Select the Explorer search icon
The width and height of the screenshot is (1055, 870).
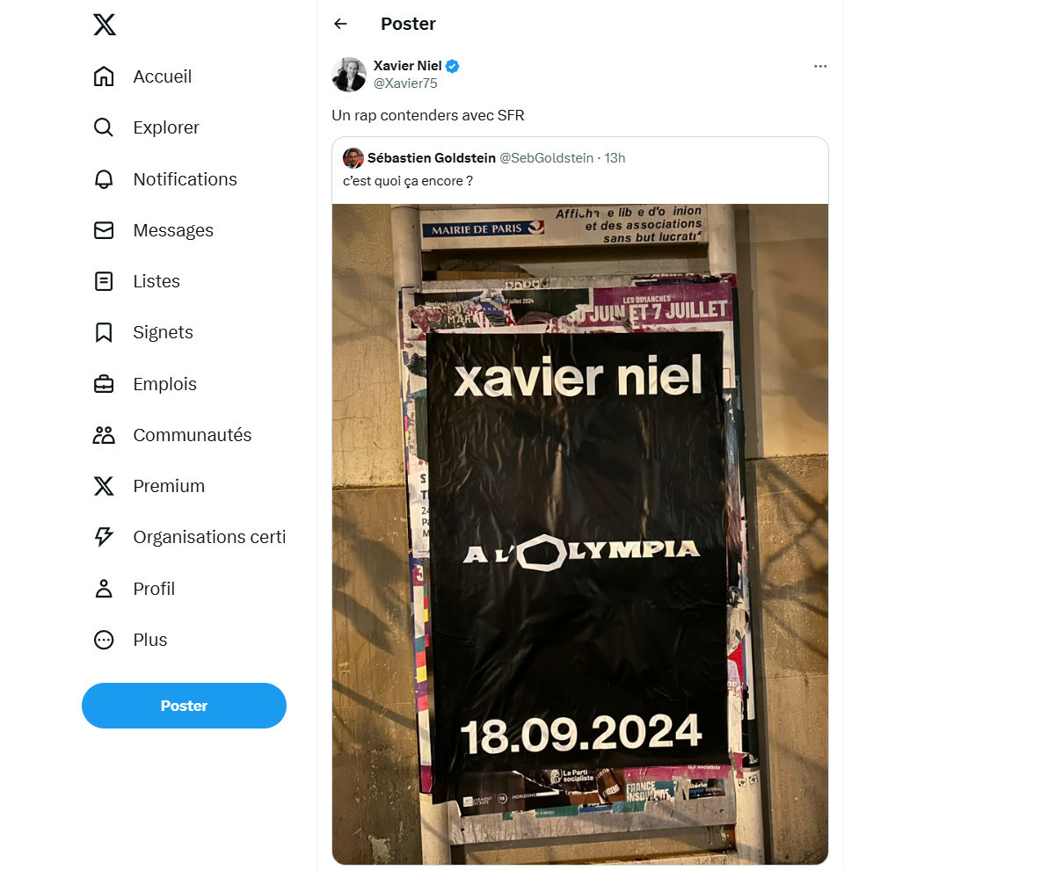click(104, 127)
